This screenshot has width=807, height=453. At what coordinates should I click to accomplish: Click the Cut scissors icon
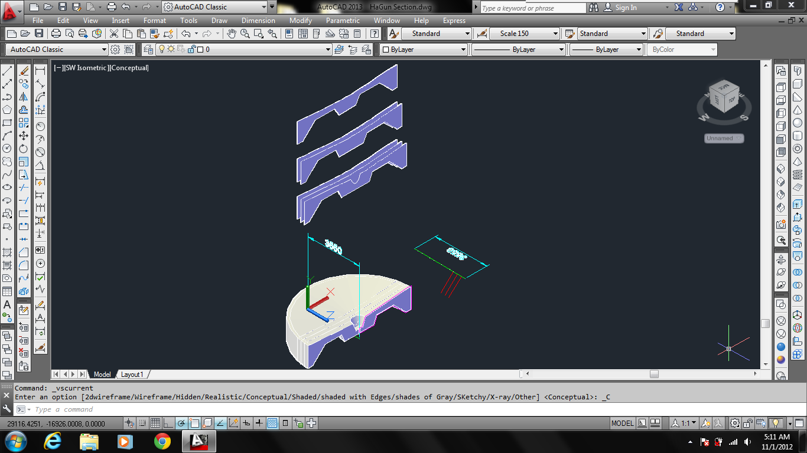(x=113, y=34)
